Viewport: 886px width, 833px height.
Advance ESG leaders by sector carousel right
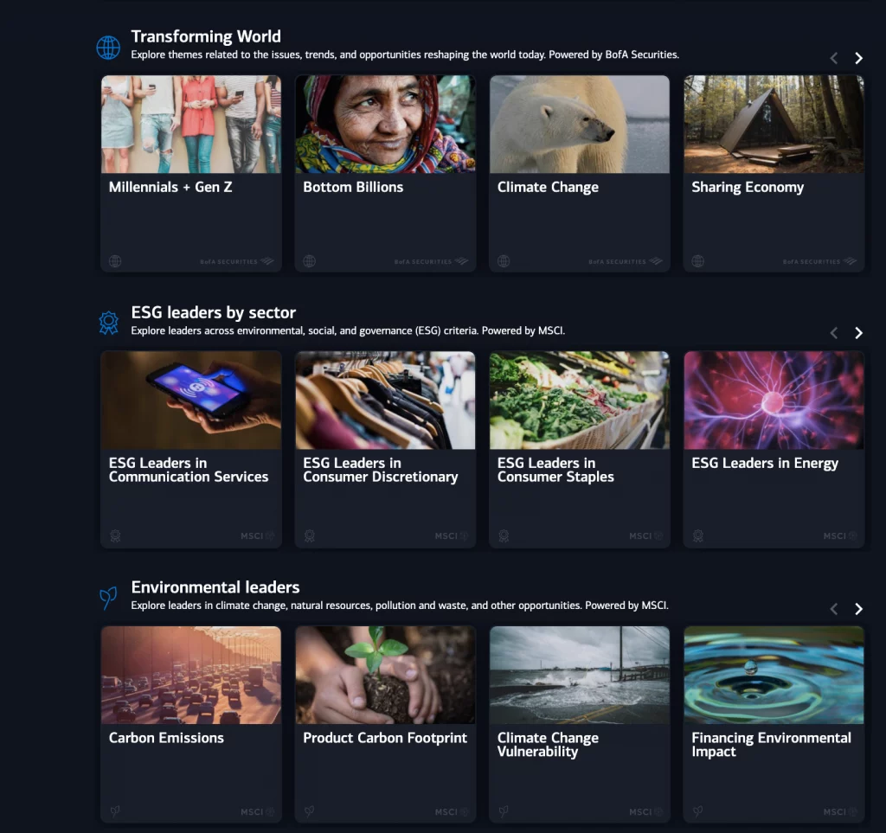coord(858,333)
